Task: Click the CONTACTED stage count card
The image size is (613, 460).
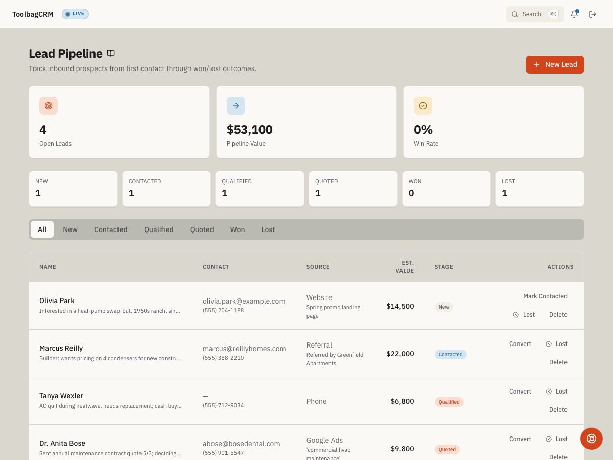Action: tap(167, 189)
